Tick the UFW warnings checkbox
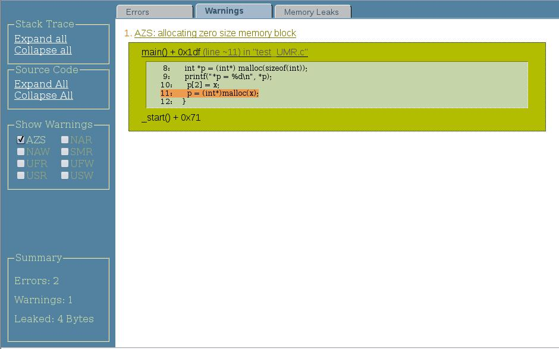559x349 pixels. (65, 164)
